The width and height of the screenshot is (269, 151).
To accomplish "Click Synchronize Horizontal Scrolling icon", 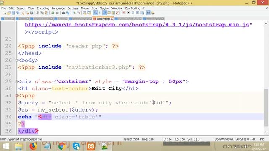I will [x=89, y=13].
